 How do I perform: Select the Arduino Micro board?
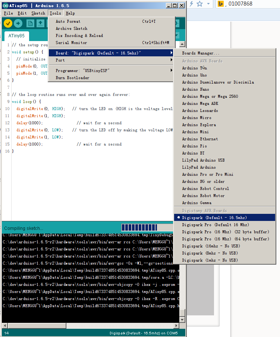pos(224,118)
